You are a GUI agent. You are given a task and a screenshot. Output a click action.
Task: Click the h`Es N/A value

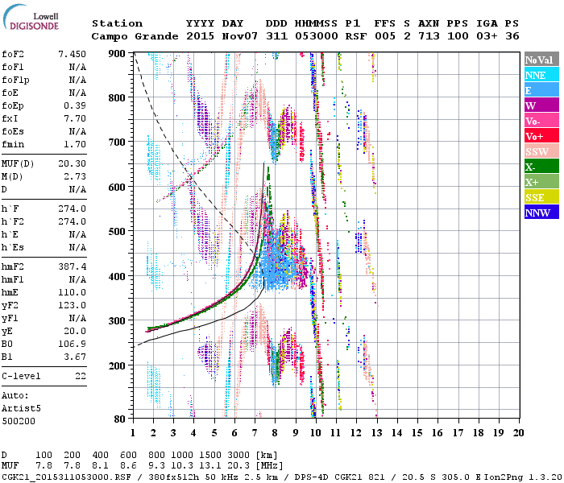click(x=77, y=248)
